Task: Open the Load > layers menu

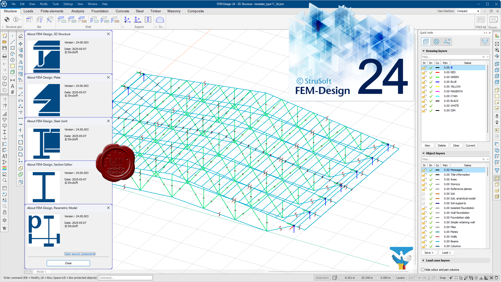Action: point(446,253)
